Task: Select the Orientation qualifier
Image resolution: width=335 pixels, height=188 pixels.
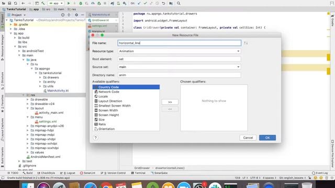Action: click(x=126, y=129)
